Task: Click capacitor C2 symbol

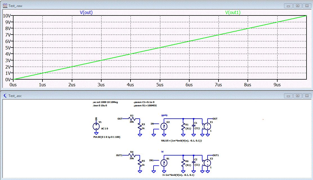Action: 193,162
